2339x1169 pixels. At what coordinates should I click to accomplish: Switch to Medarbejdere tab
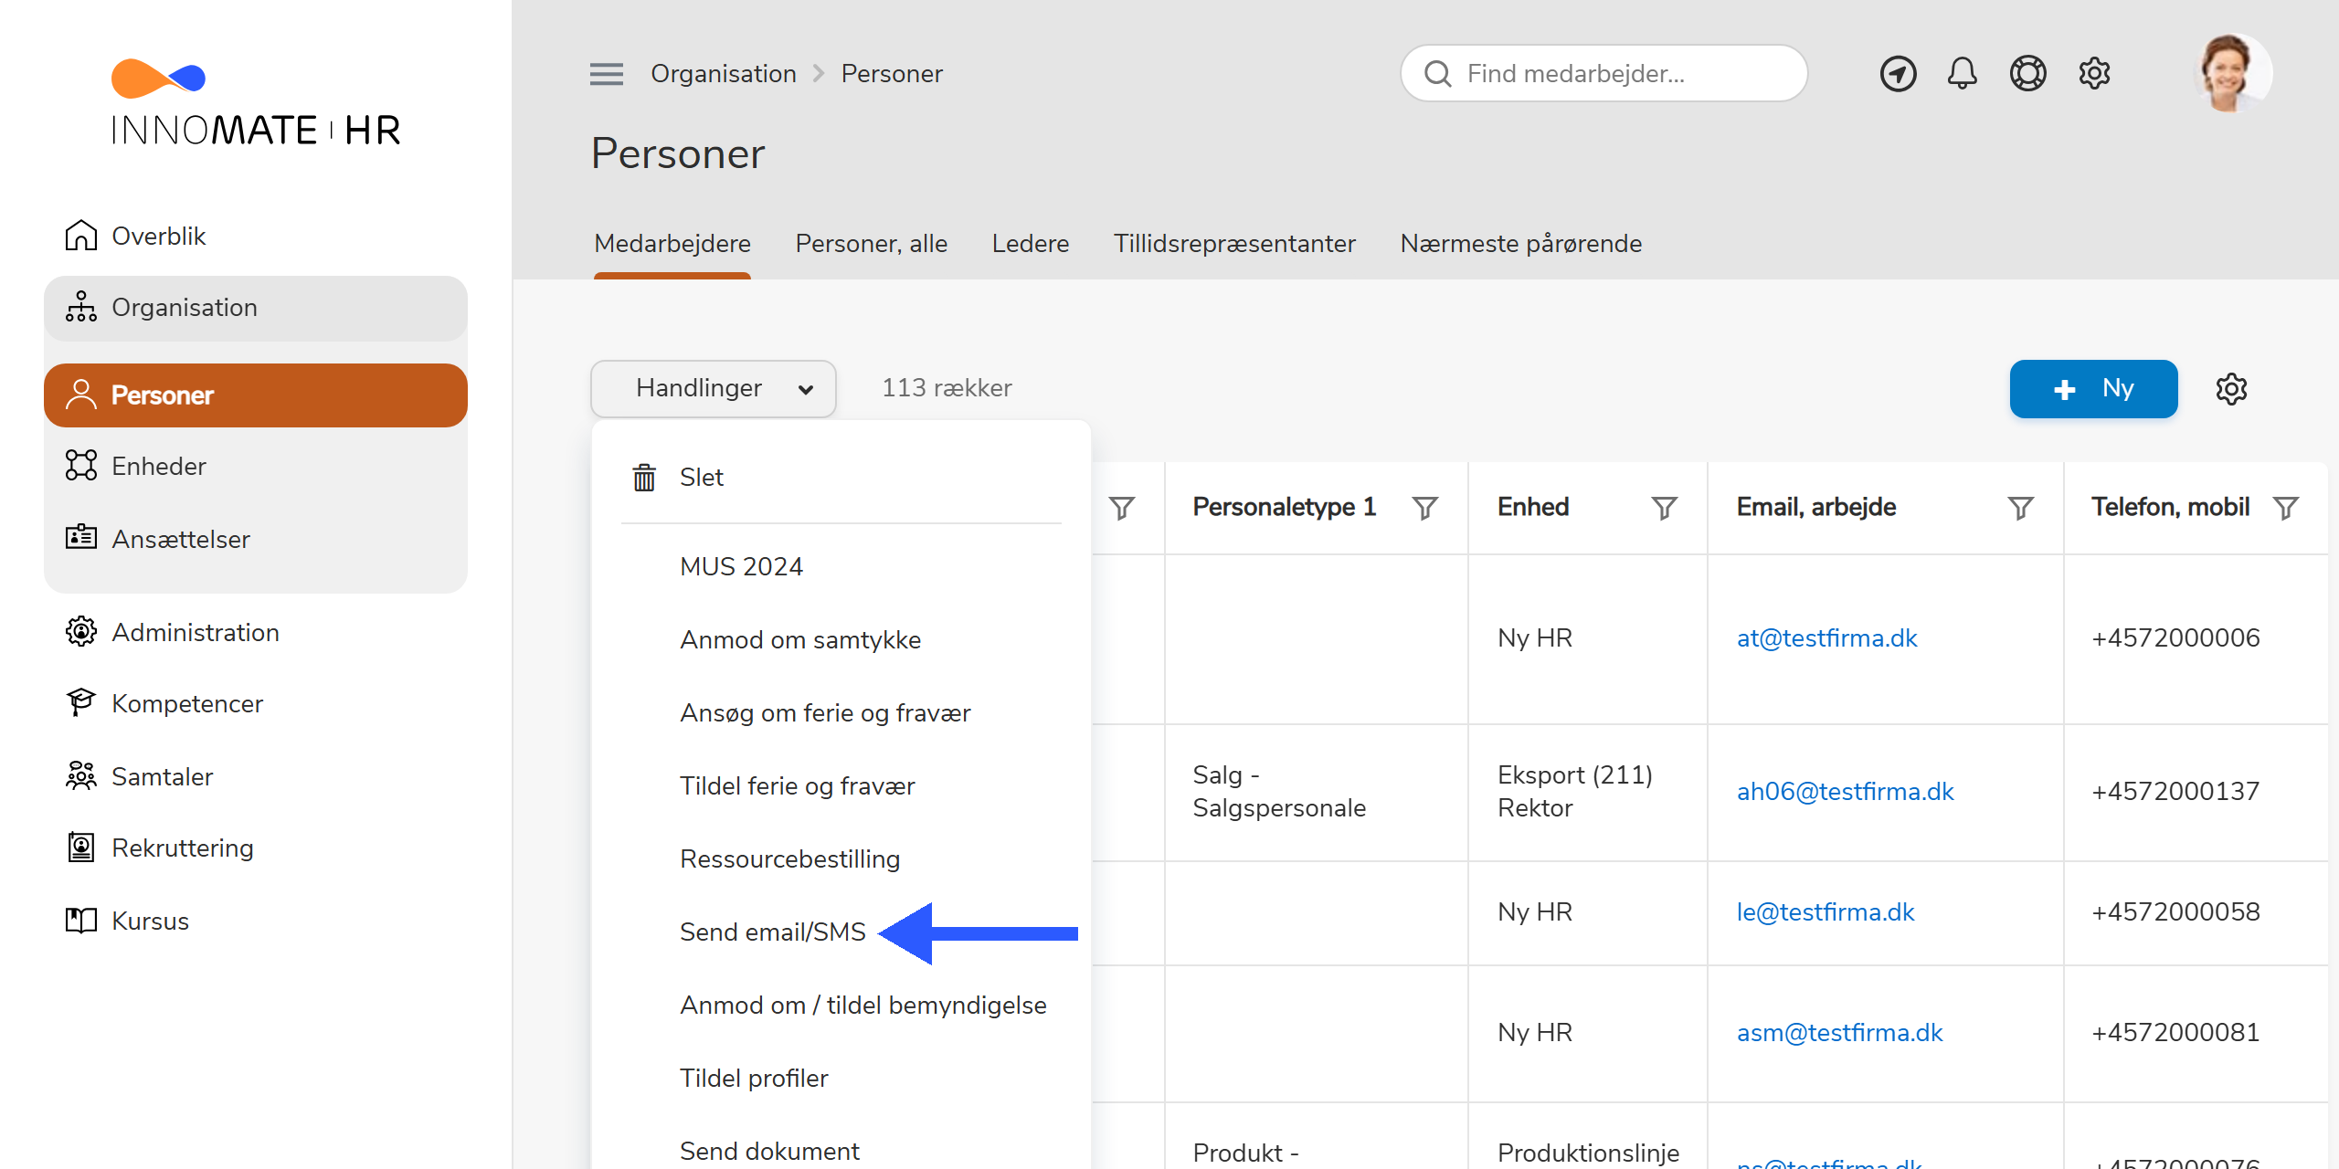coord(672,244)
